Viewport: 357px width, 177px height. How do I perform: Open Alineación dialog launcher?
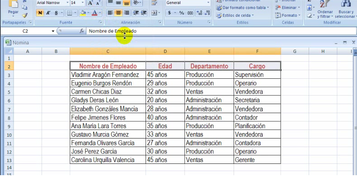pyautogui.click(x=160, y=22)
